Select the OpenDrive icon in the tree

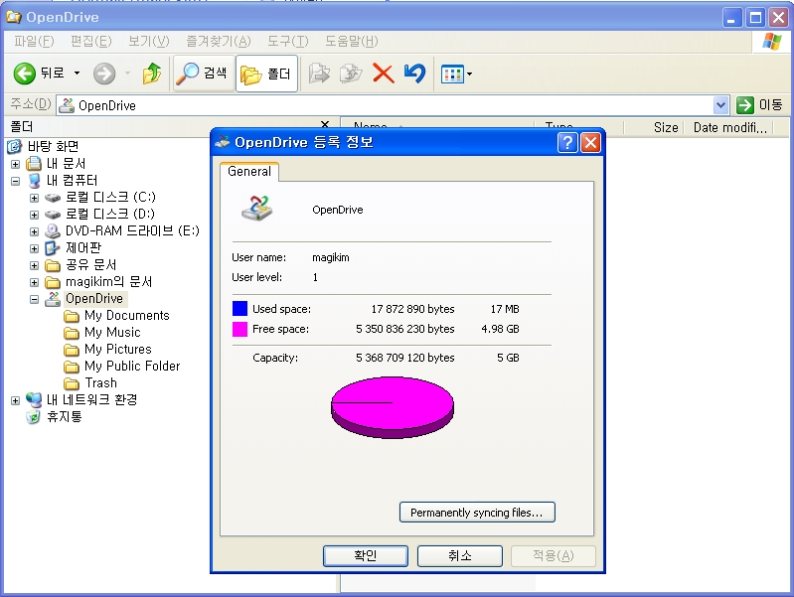pos(53,299)
